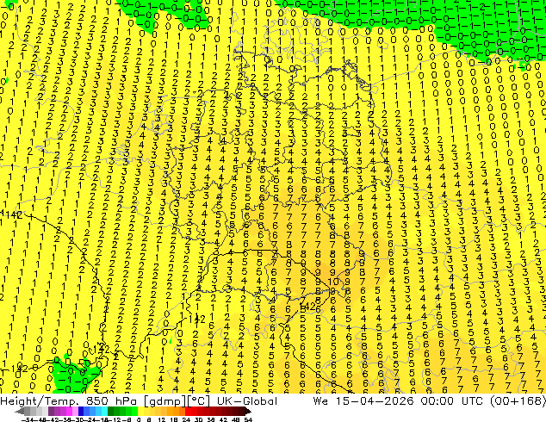Select the bright red legend swatch

(x=188, y=412)
